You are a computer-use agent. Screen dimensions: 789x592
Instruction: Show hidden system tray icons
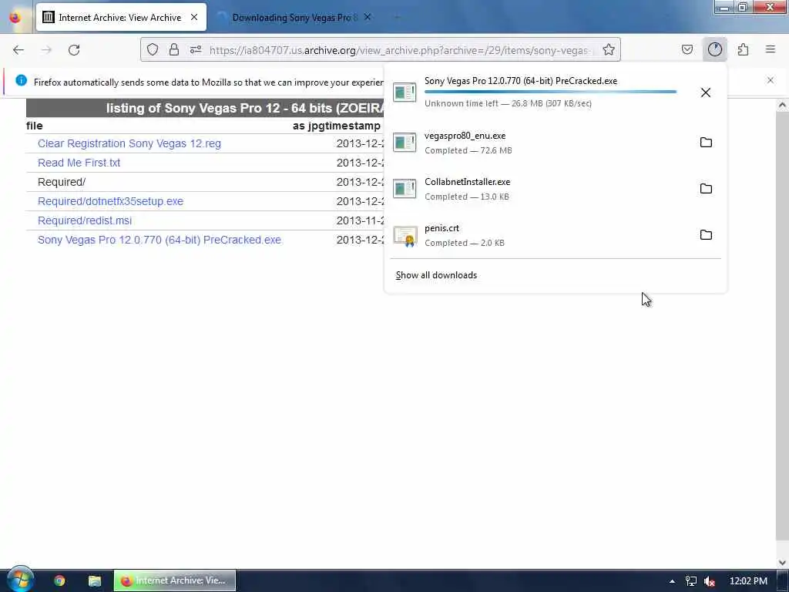(672, 581)
